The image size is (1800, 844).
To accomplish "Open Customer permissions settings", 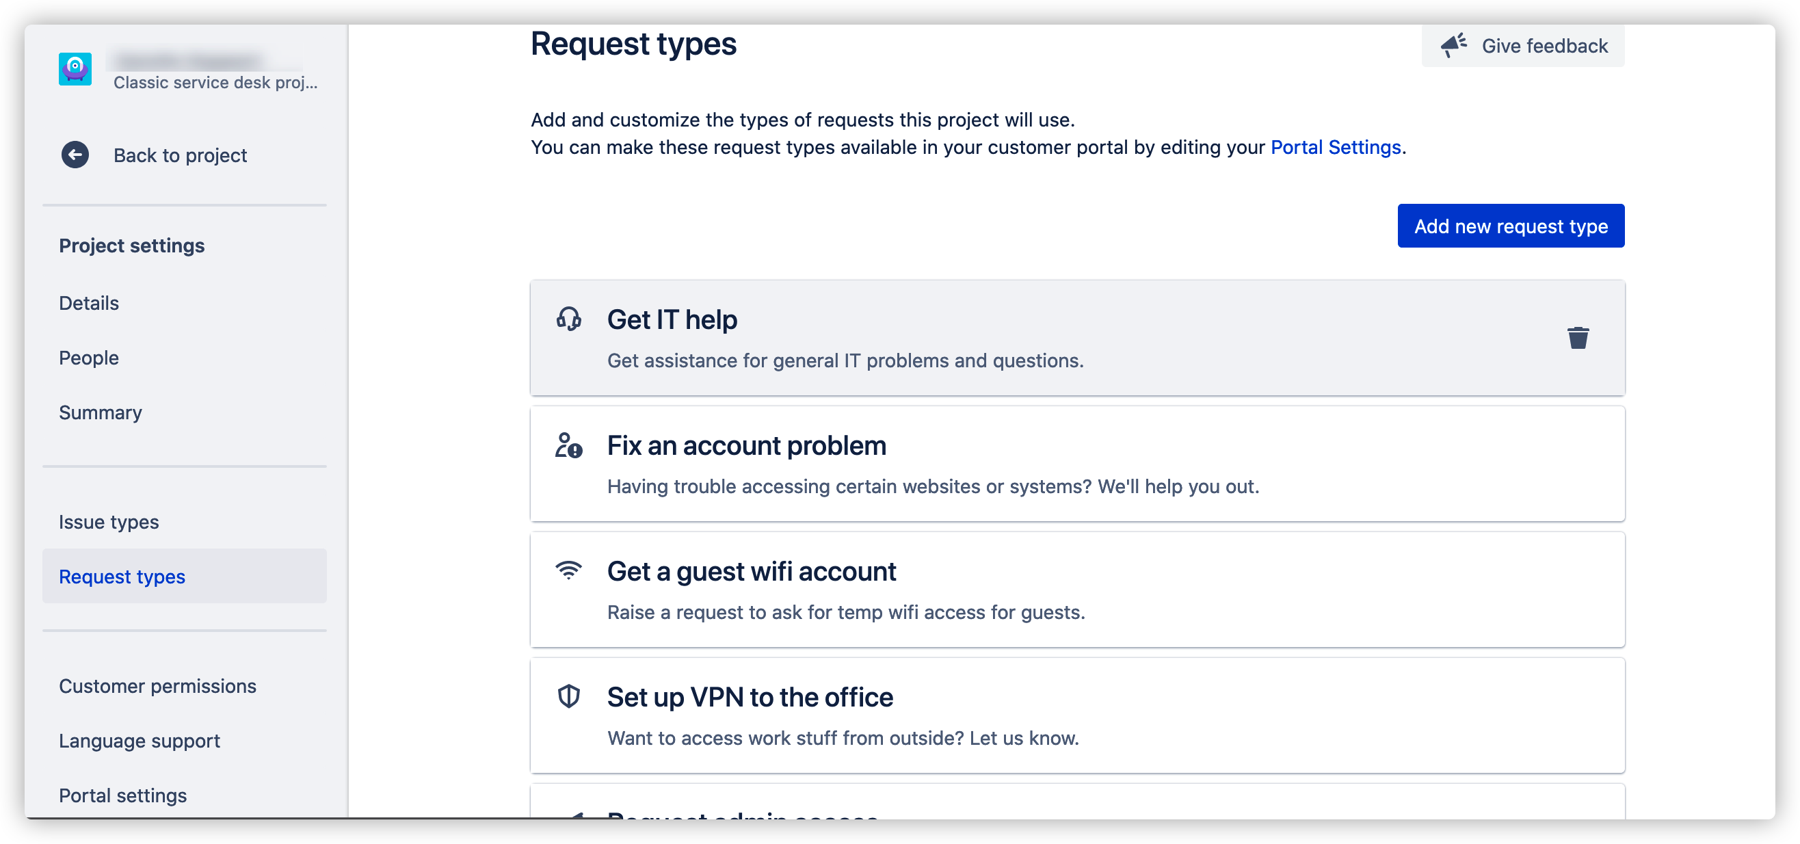I will (x=157, y=686).
